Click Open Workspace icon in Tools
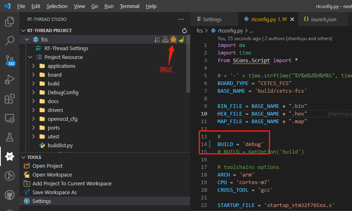The image size is (352, 211). coord(27,174)
